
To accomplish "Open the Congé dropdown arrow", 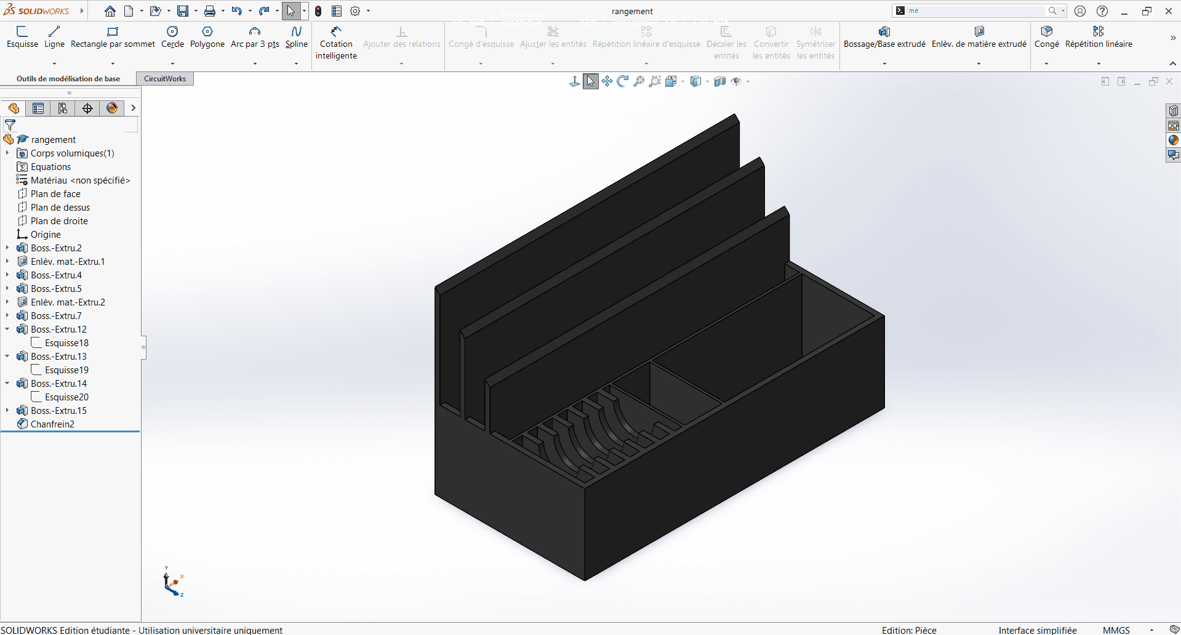I will [1046, 63].
